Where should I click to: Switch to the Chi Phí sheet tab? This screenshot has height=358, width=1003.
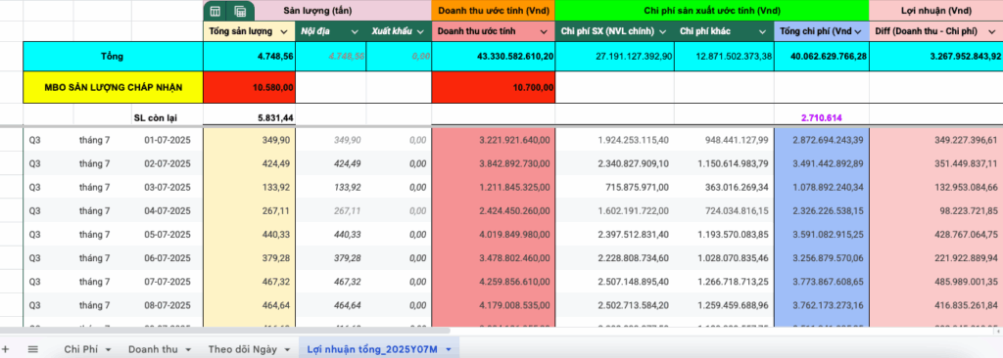82,349
